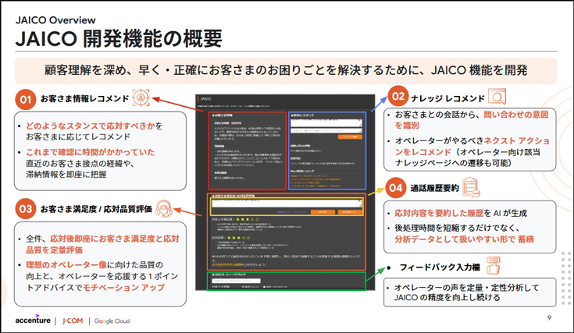Click the customer info panel heading in the red-framed section
Viewport: 574px width, 333px height.
223,115
